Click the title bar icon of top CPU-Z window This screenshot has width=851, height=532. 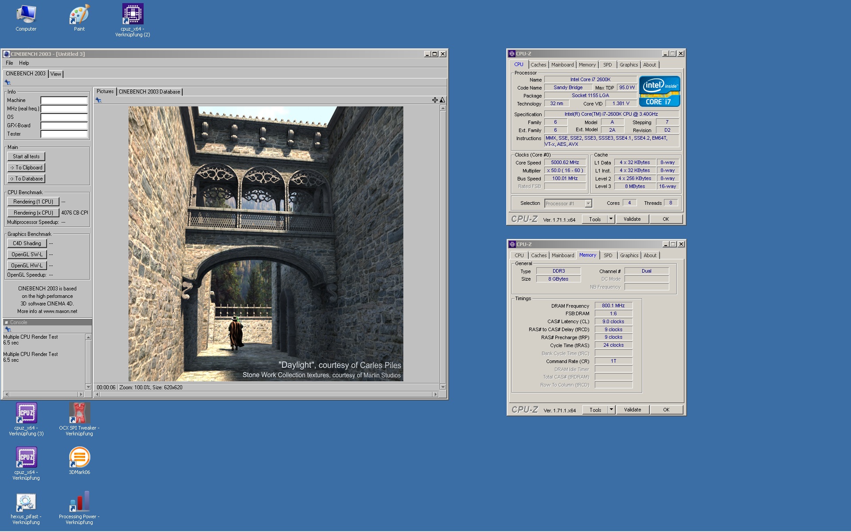click(512, 54)
